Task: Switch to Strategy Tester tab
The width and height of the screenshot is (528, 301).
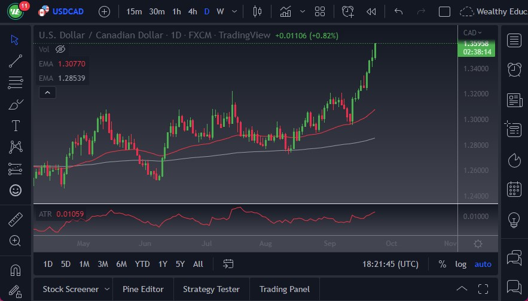Action: coord(211,289)
